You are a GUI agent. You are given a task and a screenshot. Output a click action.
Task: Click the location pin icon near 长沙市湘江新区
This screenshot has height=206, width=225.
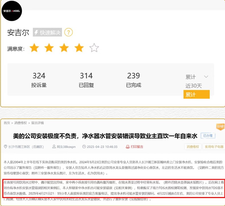click(x=6, y=147)
